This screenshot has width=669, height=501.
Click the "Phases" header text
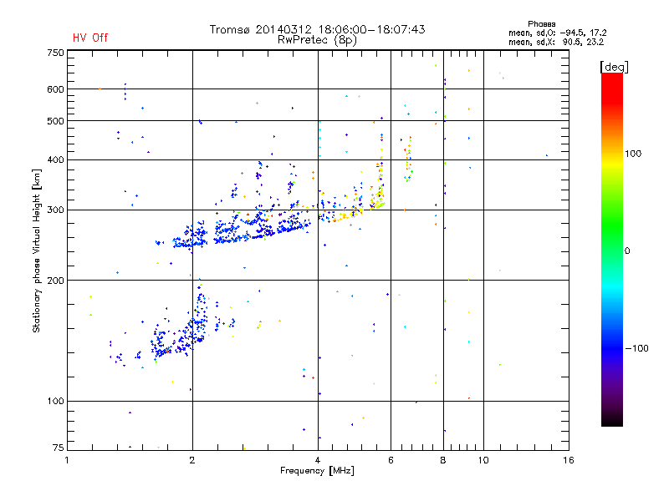[x=541, y=24]
